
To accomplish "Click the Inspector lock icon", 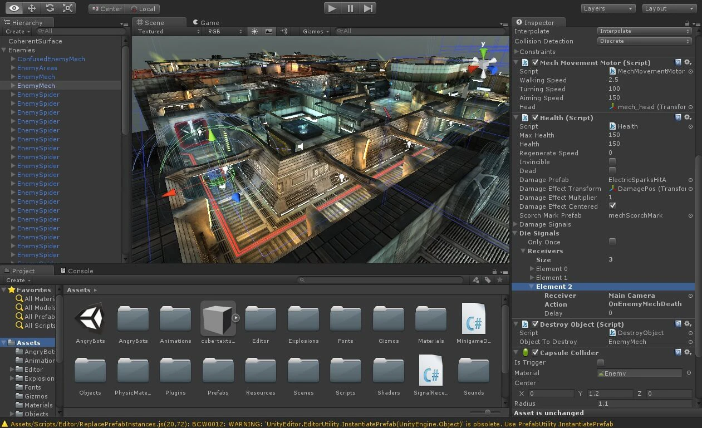I will [x=686, y=23].
